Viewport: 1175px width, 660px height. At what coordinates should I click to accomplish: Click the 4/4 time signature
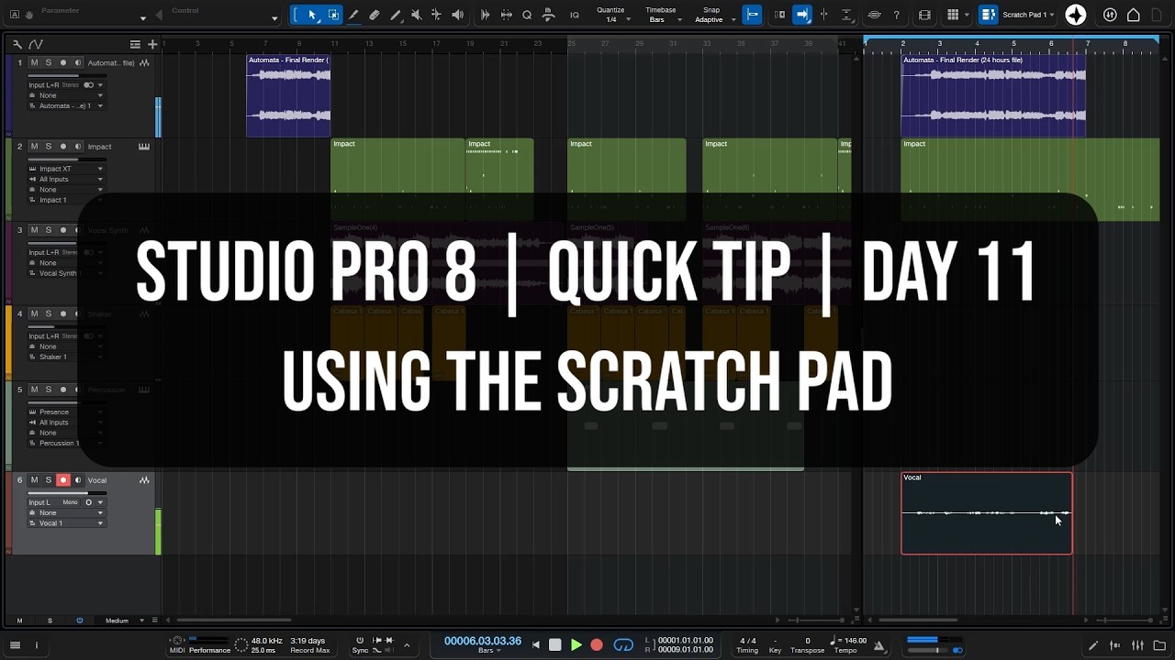[x=748, y=641]
